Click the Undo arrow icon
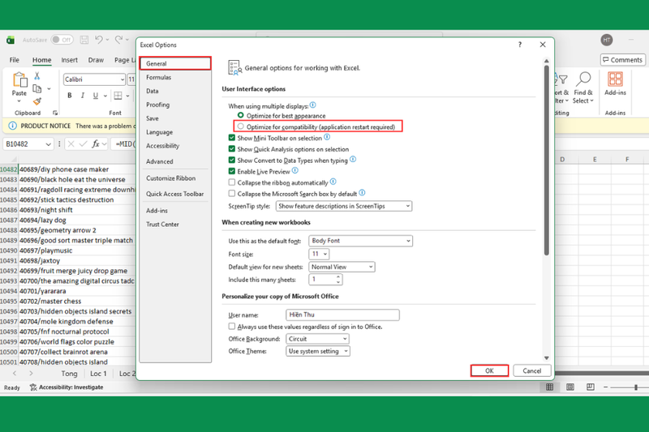 pyautogui.click(x=98, y=40)
